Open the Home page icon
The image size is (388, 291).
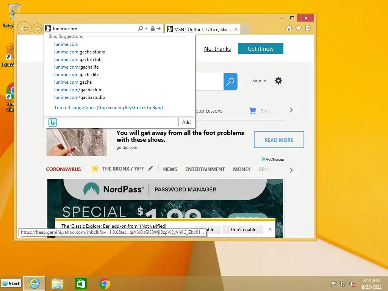tap(289, 28)
